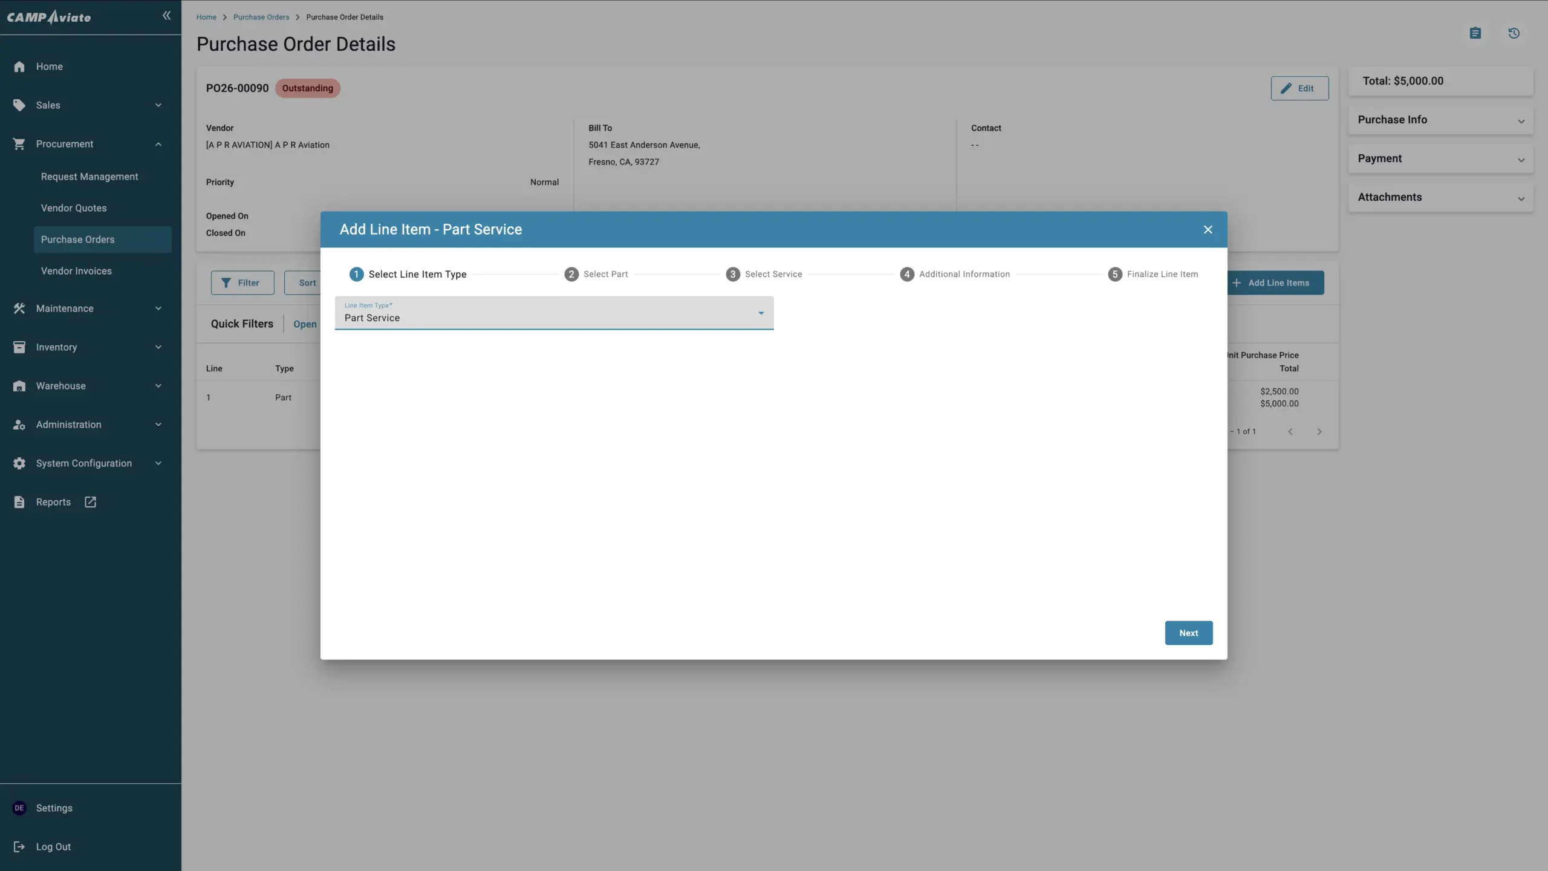Open the history clock icon
Viewport: 1548px width, 871px height.
coord(1514,33)
